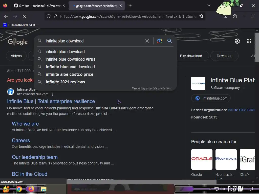259x194 pixels.
Task: Open the transheart OLD bookmark
Action: 21,25
